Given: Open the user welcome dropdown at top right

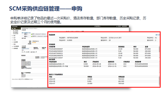Looking at the screenshot, I should pyautogui.click(x=122, y=26).
